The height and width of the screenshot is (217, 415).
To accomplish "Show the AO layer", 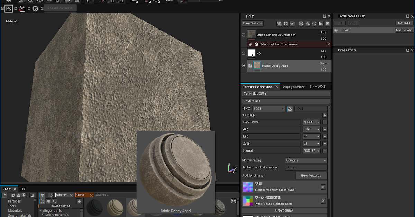I will coord(243,53).
